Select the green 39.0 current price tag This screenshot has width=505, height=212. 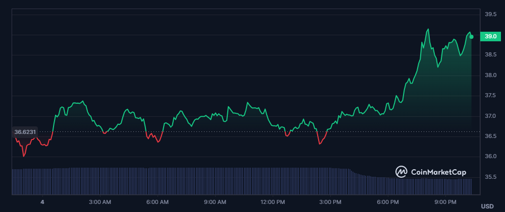pos(489,36)
